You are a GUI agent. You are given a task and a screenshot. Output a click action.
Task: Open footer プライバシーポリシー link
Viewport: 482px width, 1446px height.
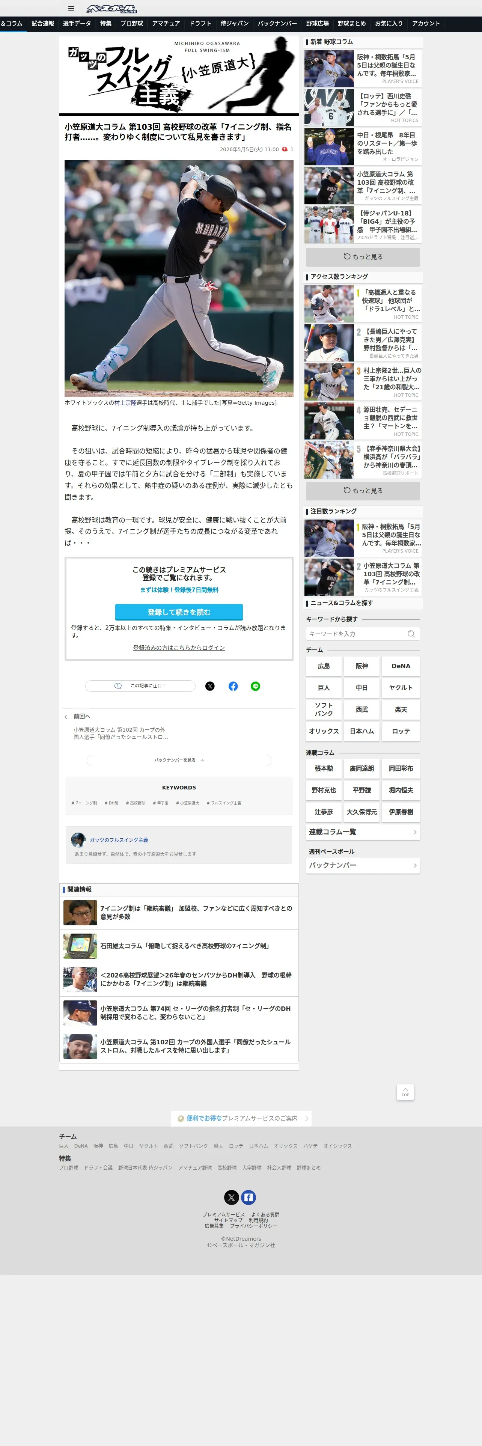254,1226
